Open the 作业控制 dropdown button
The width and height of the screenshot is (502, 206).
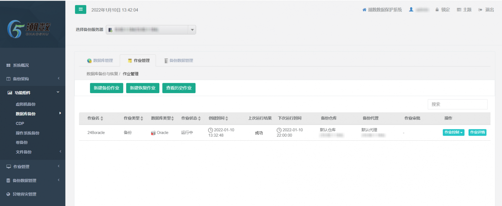coord(453,133)
